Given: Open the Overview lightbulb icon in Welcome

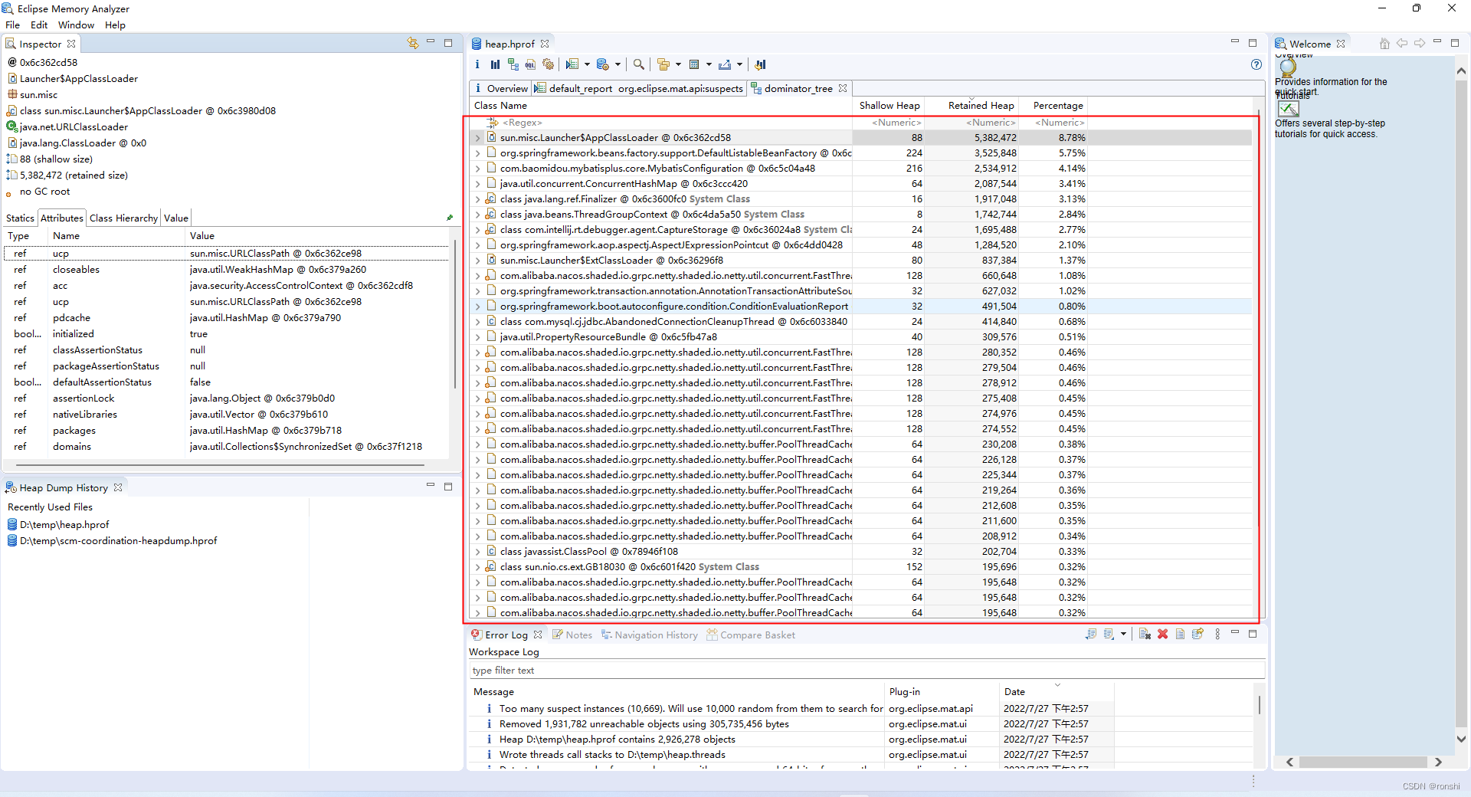Looking at the screenshot, I should tap(1288, 67).
